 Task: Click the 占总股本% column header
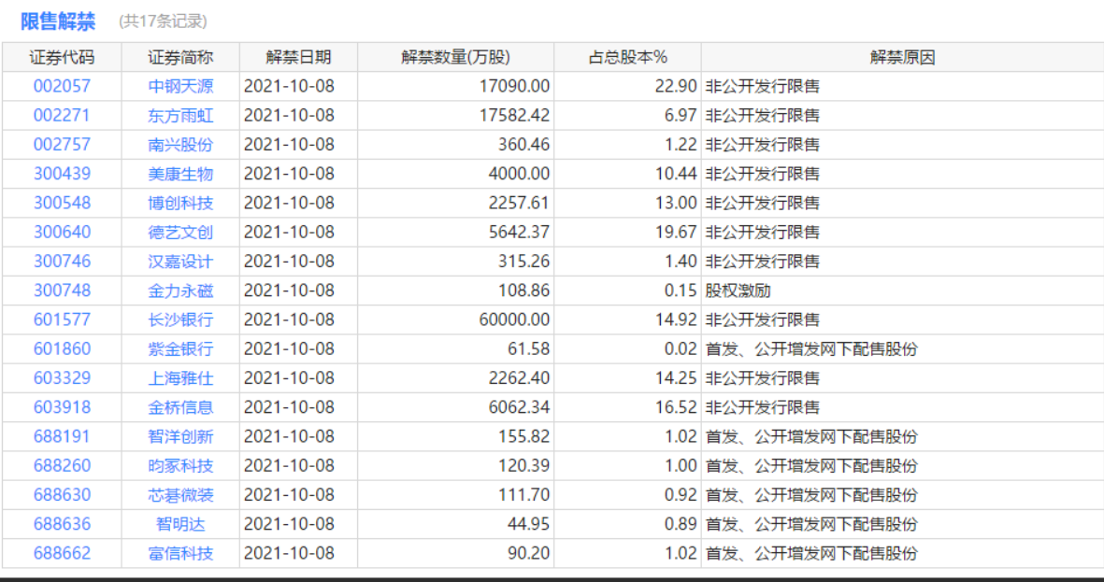click(627, 57)
